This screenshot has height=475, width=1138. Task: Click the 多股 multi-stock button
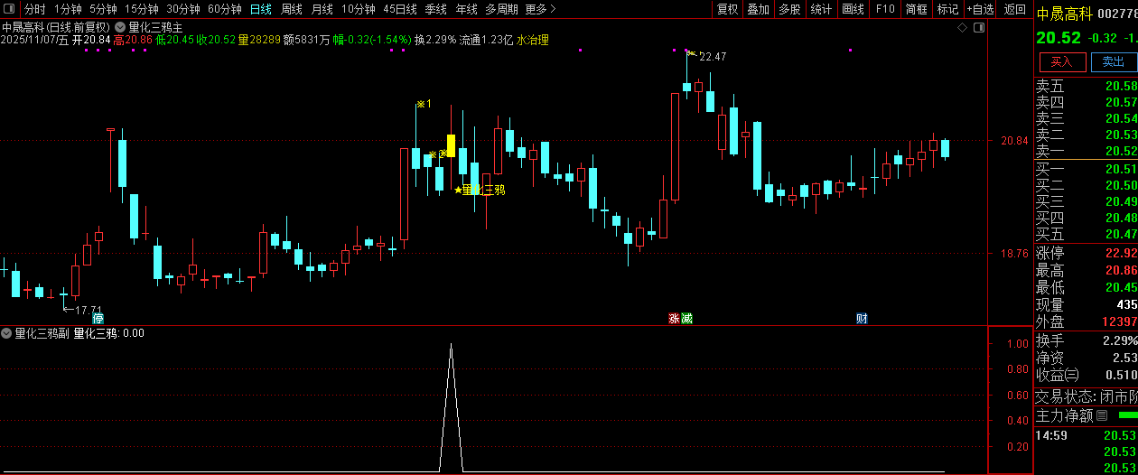point(790,9)
